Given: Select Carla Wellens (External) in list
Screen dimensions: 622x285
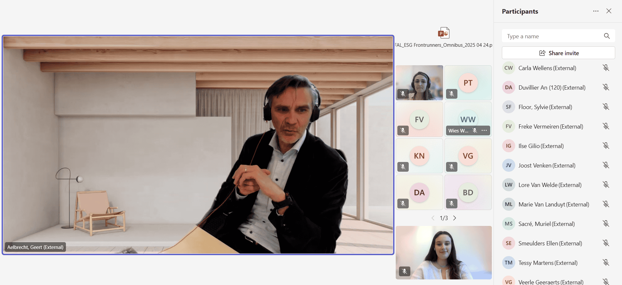Looking at the screenshot, I should click(x=547, y=68).
